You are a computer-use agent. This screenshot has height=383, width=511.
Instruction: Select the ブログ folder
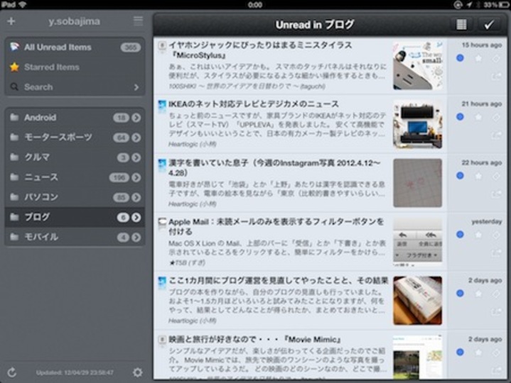[x=75, y=217]
